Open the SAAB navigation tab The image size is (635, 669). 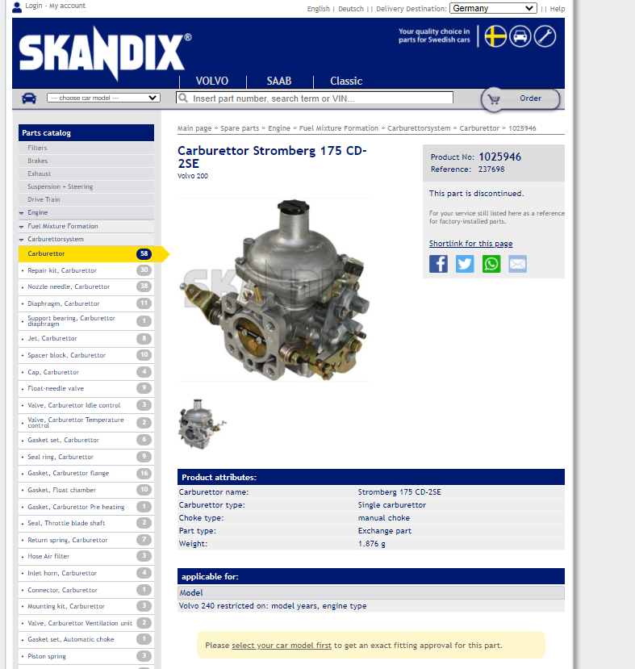point(279,81)
